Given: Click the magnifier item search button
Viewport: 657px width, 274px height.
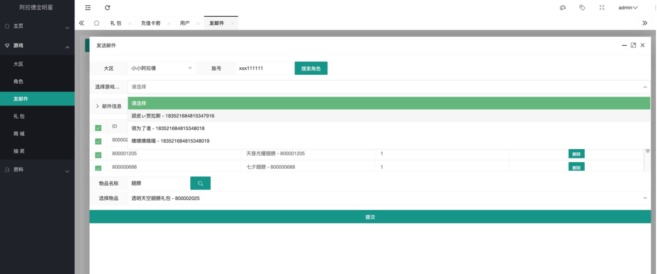Looking at the screenshot, I should click(x=200, y=183).
